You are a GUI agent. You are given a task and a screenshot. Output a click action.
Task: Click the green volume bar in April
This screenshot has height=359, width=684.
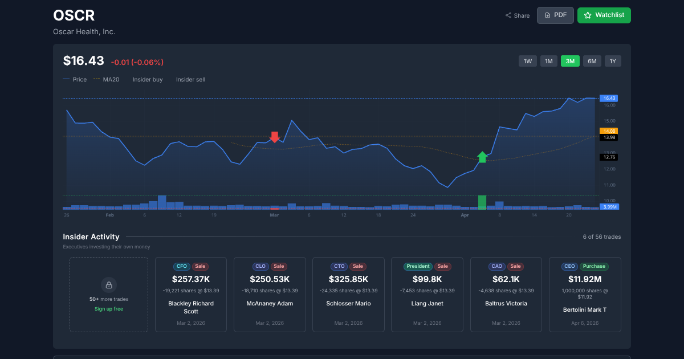click(482, 202)
